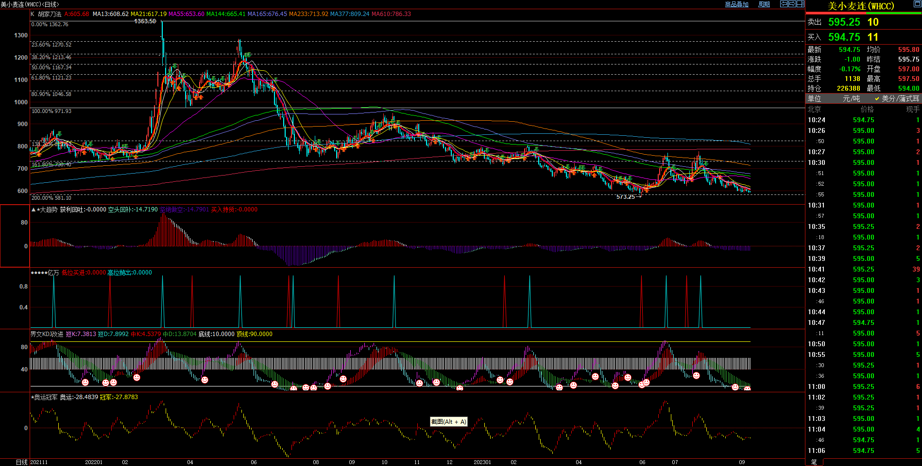Open the 商品叠加 overlay menu
Viewport: 922px width, 466px height.
[736, 4]
